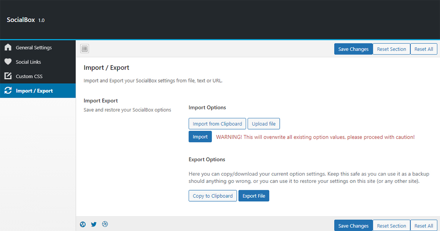Viewport: 440px width, 231px height.
Task: Select the General Settings home icon
Action: [8, 47]
